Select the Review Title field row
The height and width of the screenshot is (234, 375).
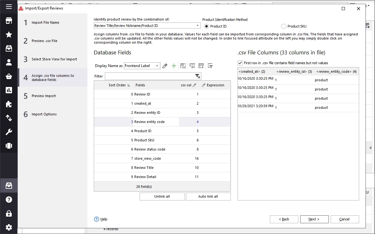point(162,168)
